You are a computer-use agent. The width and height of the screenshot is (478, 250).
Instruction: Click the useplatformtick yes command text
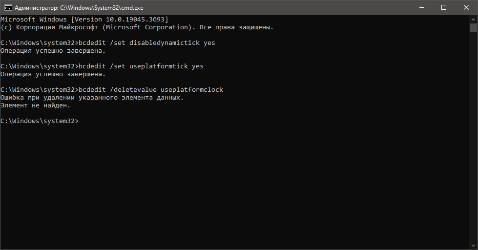coord(166,66)
